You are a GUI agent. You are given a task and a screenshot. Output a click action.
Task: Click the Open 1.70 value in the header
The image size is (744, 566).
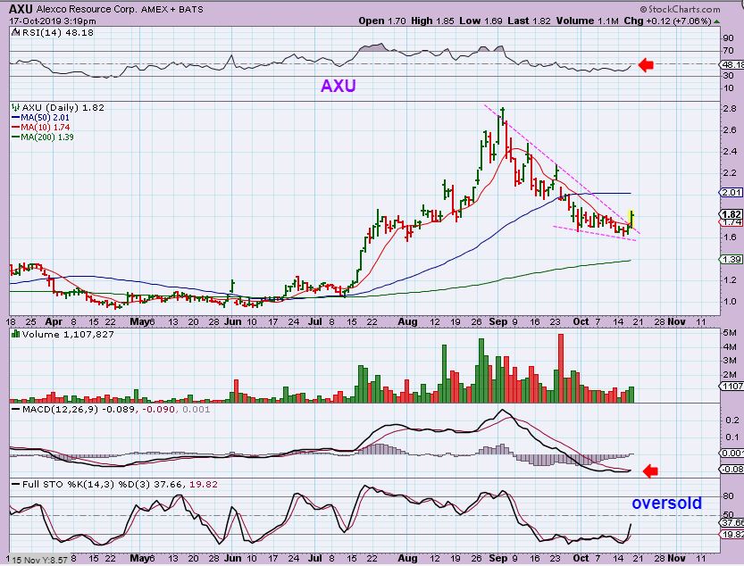(382, 21)
